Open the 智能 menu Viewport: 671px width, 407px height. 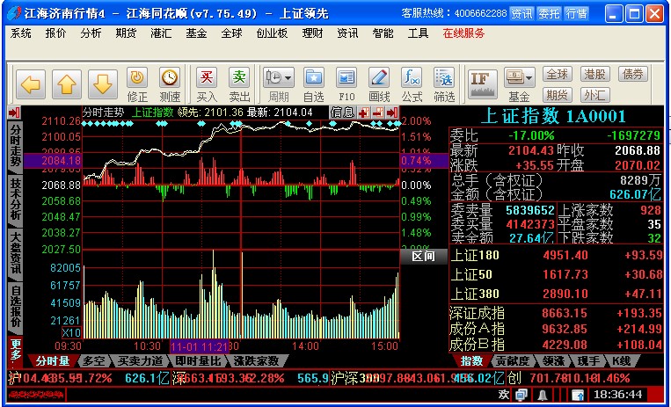click(x=383, y=33)
